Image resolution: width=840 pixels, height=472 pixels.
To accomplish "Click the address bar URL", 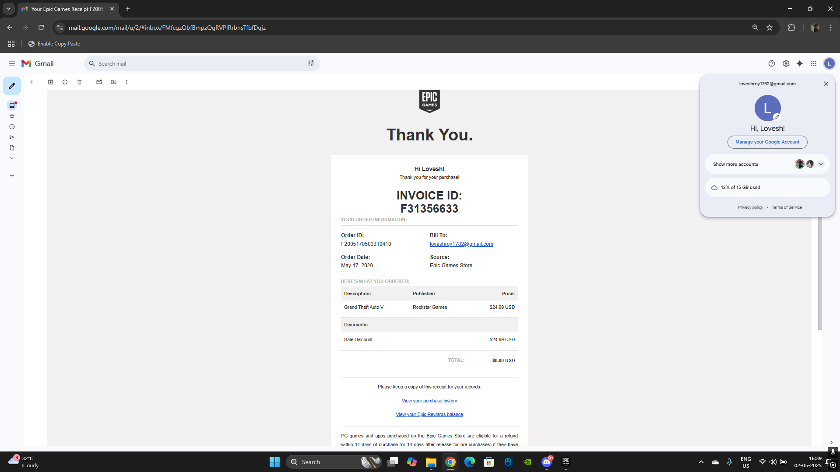I will tap(167, 28).
